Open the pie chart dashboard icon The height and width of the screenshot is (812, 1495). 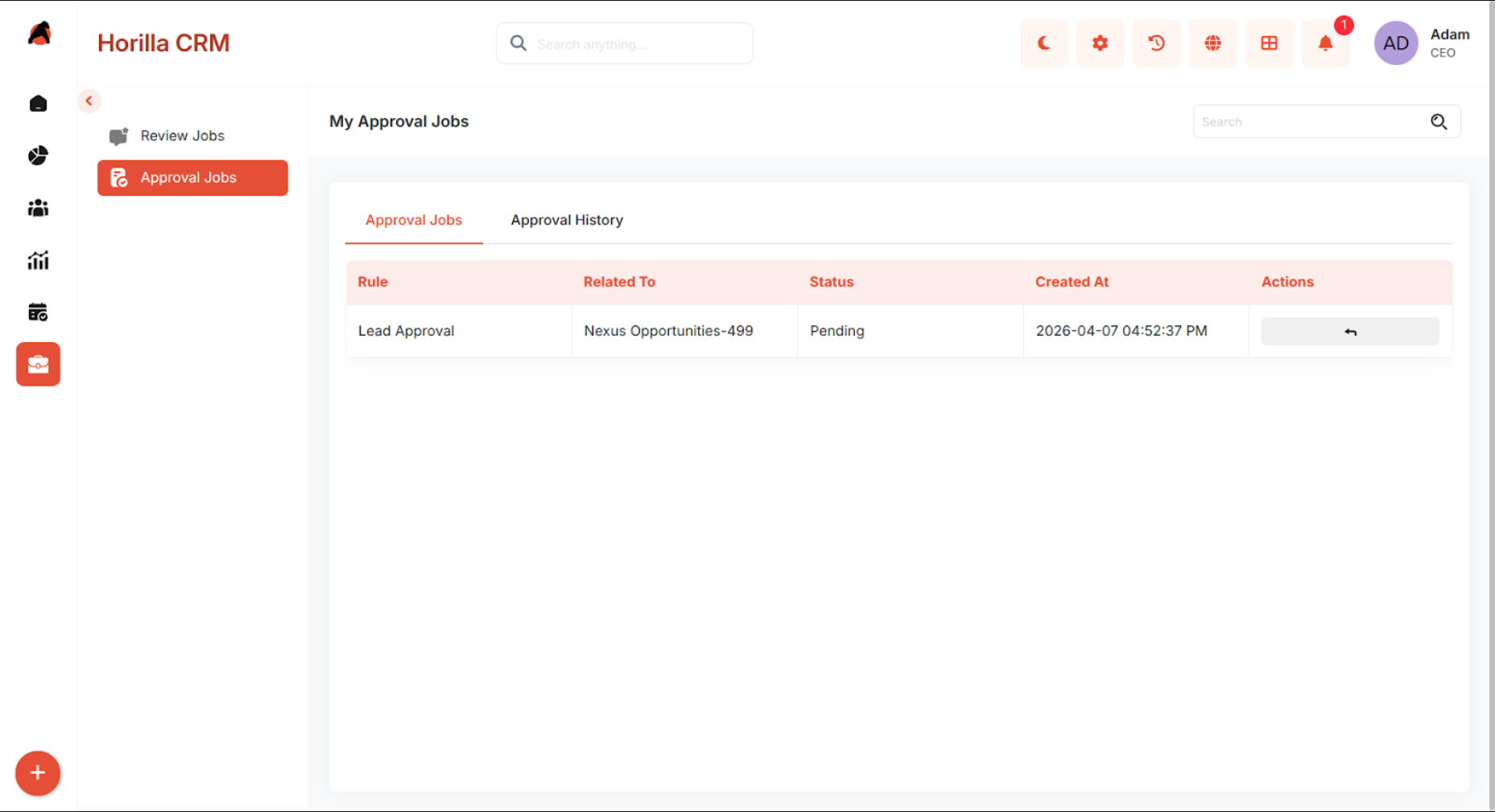(38, 155)
